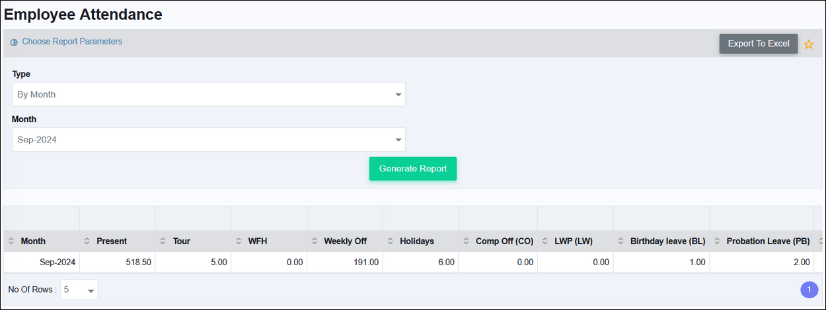The width and height of the screenshot is (826, 310).
Task: Click the Probation Leave (PB) column header
Action: [768, 241]
